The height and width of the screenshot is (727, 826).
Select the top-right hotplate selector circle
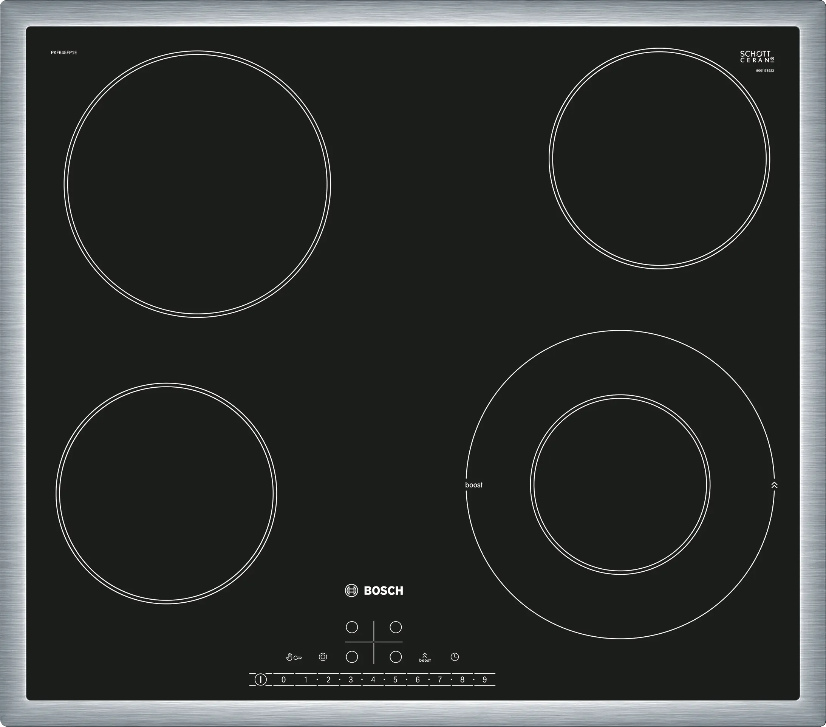[396, 627]
